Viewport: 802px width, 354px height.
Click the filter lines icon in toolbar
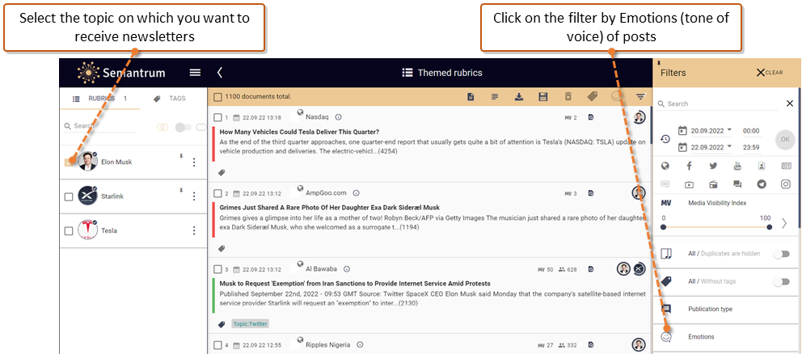[x=640, y=96]
